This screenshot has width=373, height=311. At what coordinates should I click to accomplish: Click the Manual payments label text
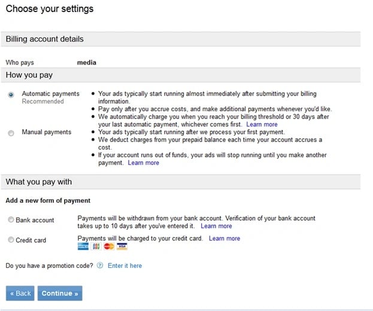(47, 132)
